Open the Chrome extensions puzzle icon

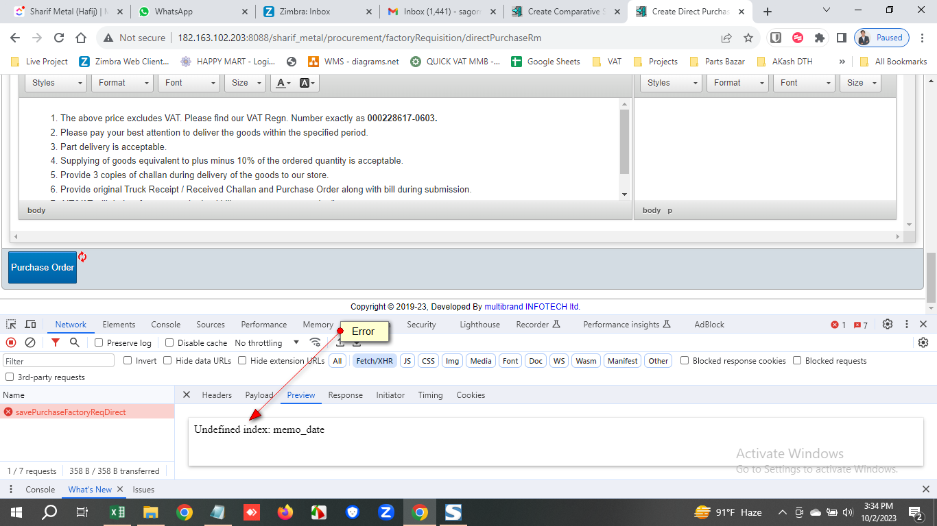coord(819,38)
